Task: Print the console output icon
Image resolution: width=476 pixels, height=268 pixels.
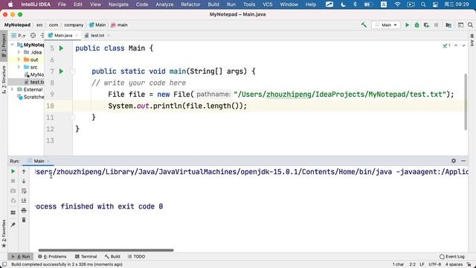Action: coord(24,210)
